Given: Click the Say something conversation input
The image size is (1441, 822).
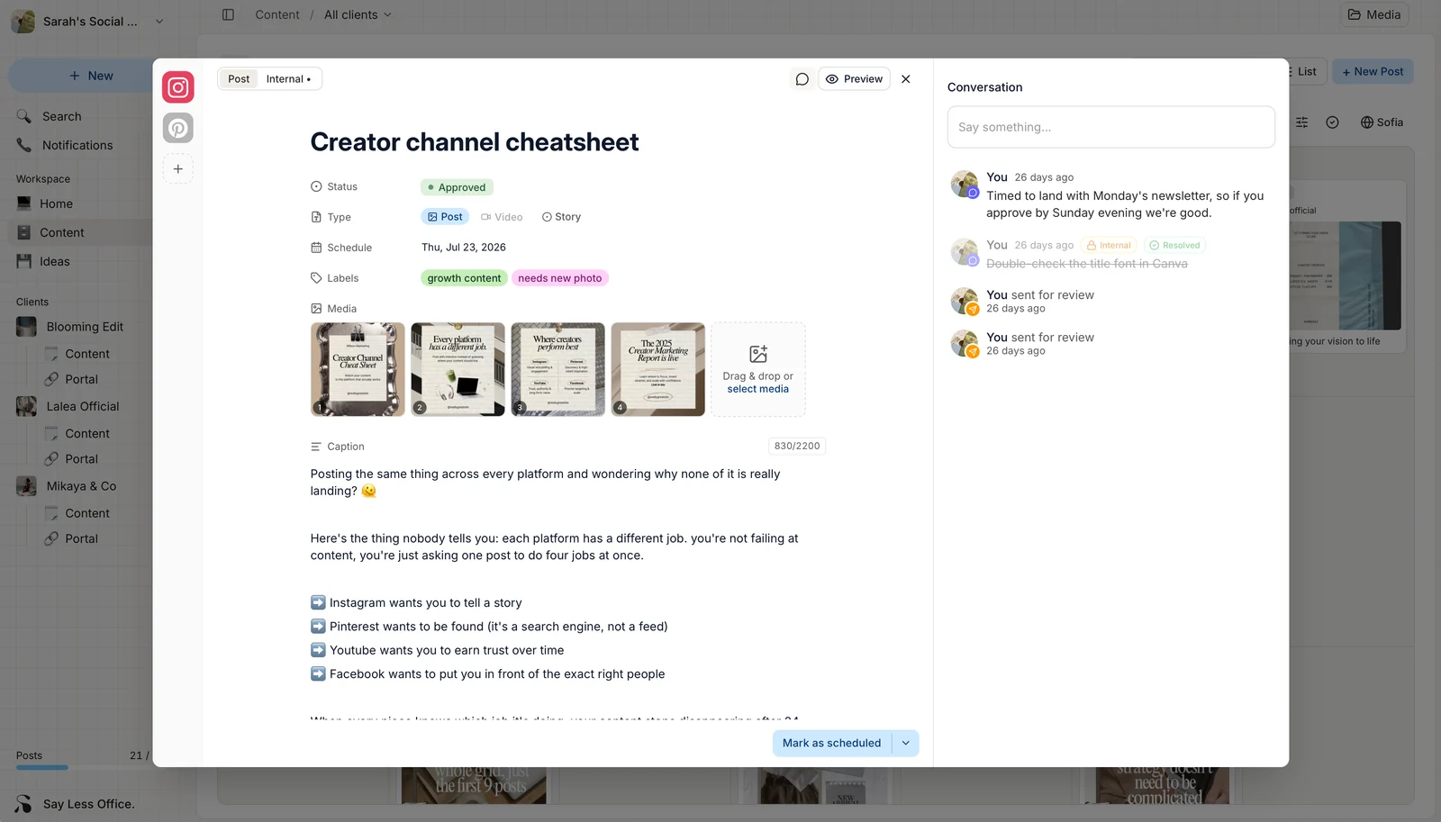Looking at the screenshot, I should (x=1110, y=127).
